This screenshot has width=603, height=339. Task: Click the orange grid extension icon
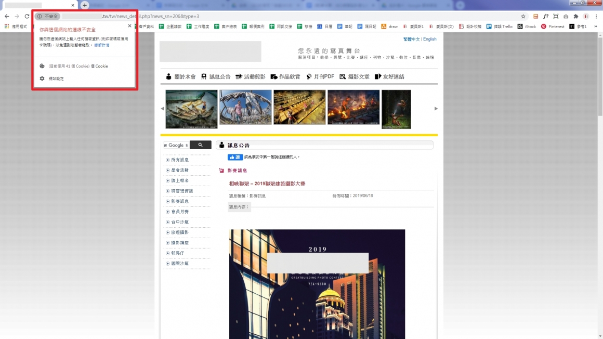pyautogui.click(x=535, y=16)
